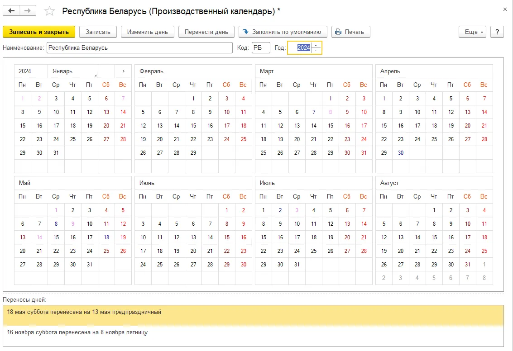This screenshot has height=351, width=513.
Task: Select July 3 in the calendar
Action: (x=297, y=210)
